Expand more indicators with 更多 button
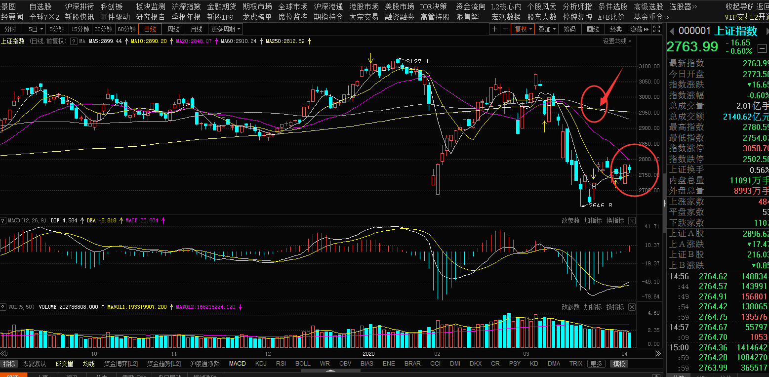This screenshot has height=377, width=769. 596,364
